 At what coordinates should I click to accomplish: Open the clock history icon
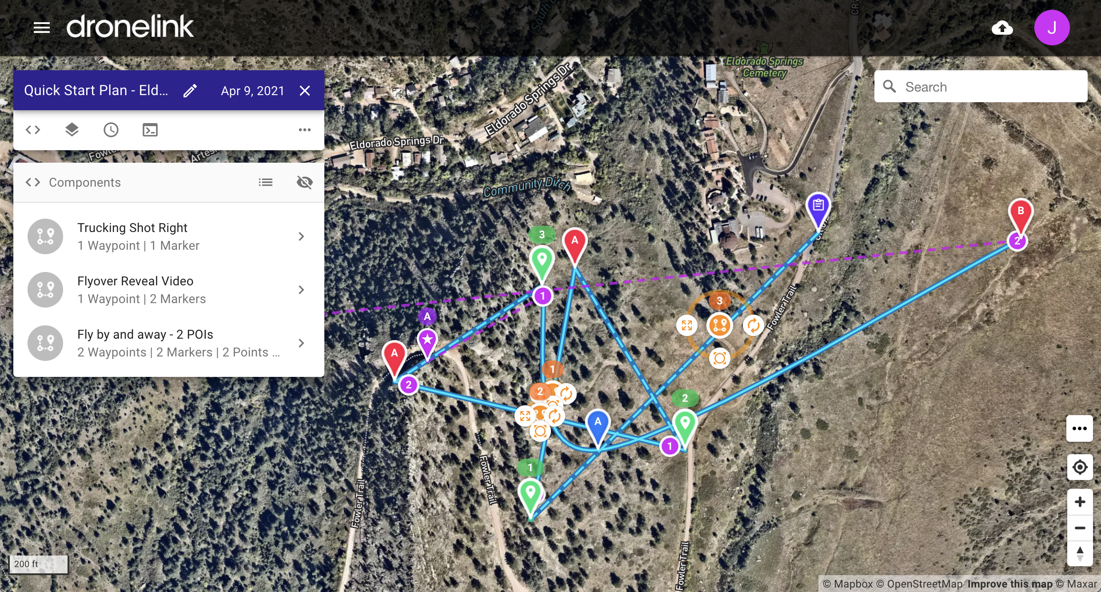(111, 130)
